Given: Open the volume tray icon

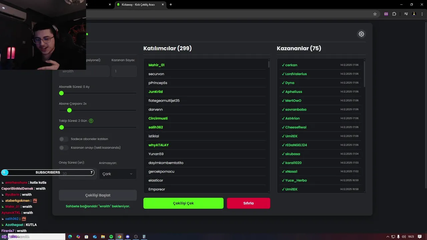Looking at the screenshot, I should click(404, 237).
